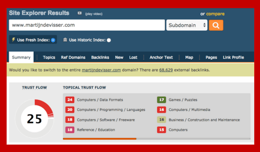Open the Summary tab
The height and width of the screenshot is (152, 260).
pos(21,57)
